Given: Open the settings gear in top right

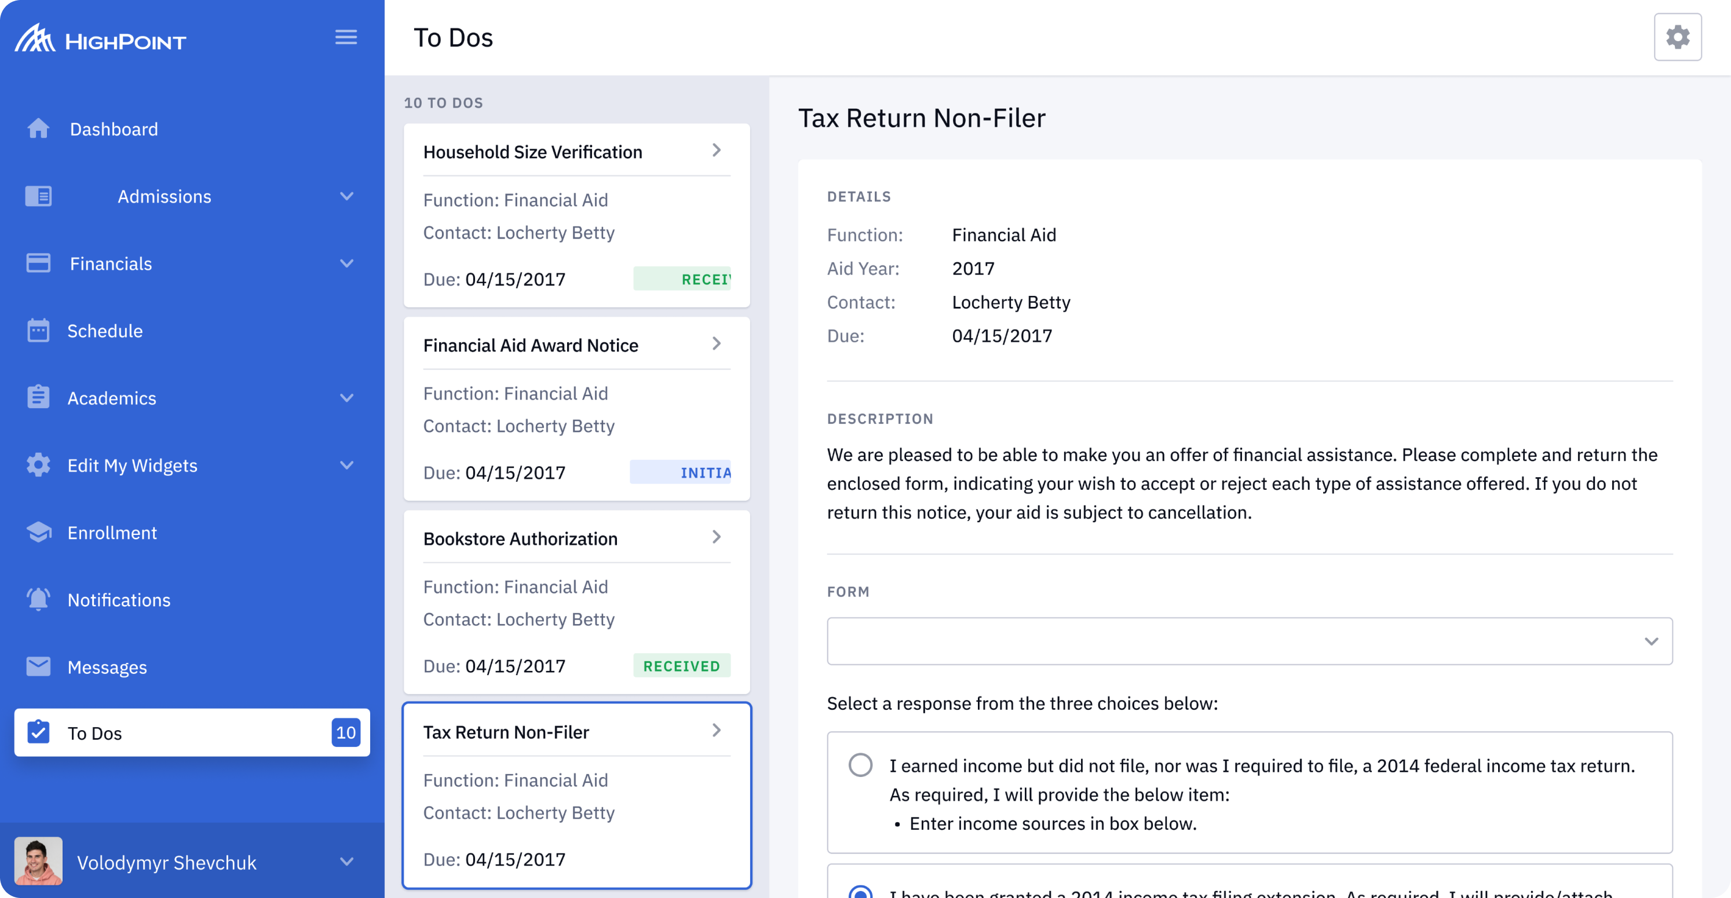Looking at the screenshot, I should coord(1677,37).
